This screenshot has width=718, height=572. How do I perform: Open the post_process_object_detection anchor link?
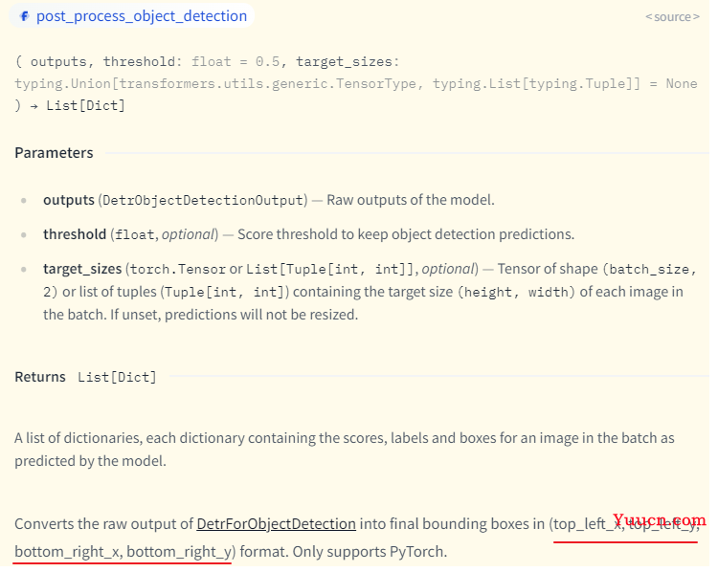142,16
